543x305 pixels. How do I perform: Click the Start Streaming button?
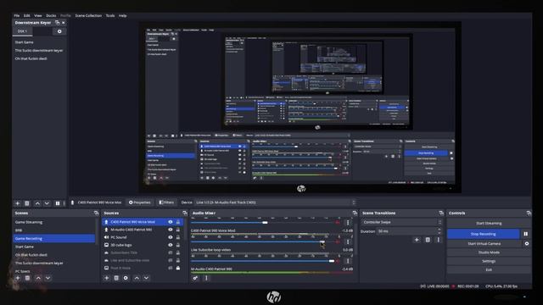489,224
